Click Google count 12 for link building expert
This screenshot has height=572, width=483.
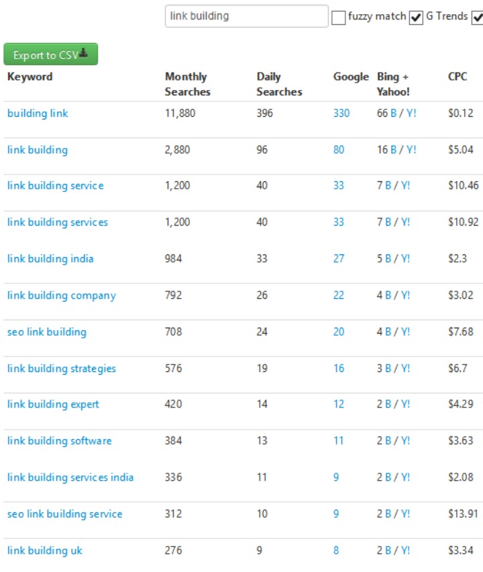pos(339,404)
